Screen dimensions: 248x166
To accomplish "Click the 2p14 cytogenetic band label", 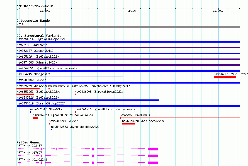I will tap(20, 24).
